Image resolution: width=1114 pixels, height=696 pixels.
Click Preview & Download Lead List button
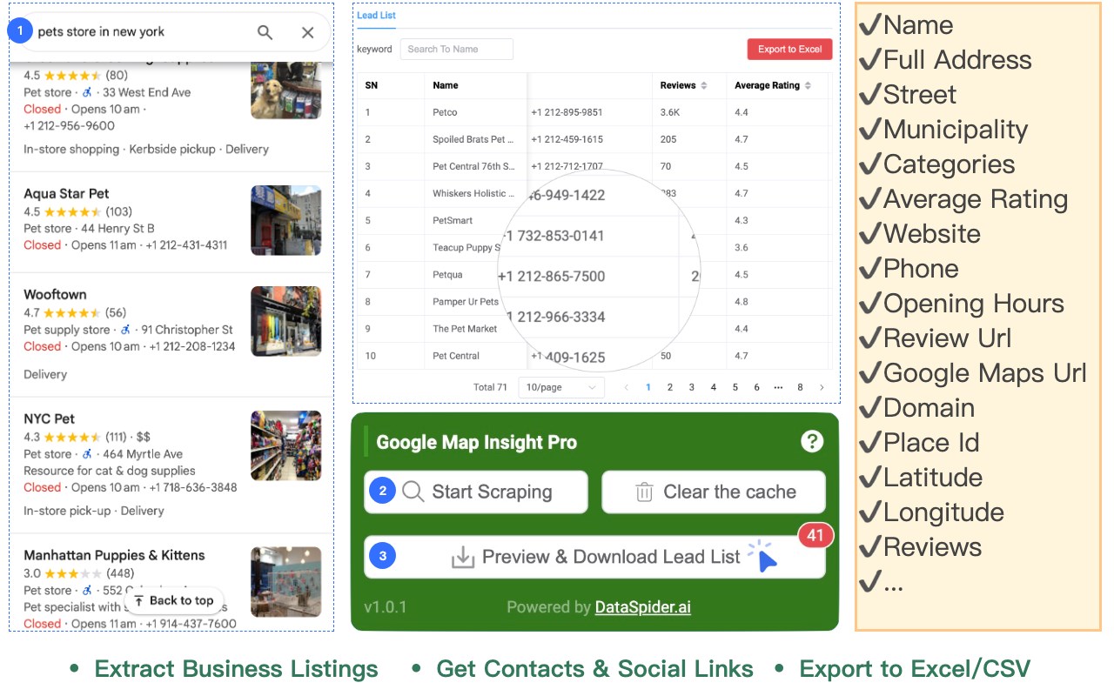click(x=594, y=557)
